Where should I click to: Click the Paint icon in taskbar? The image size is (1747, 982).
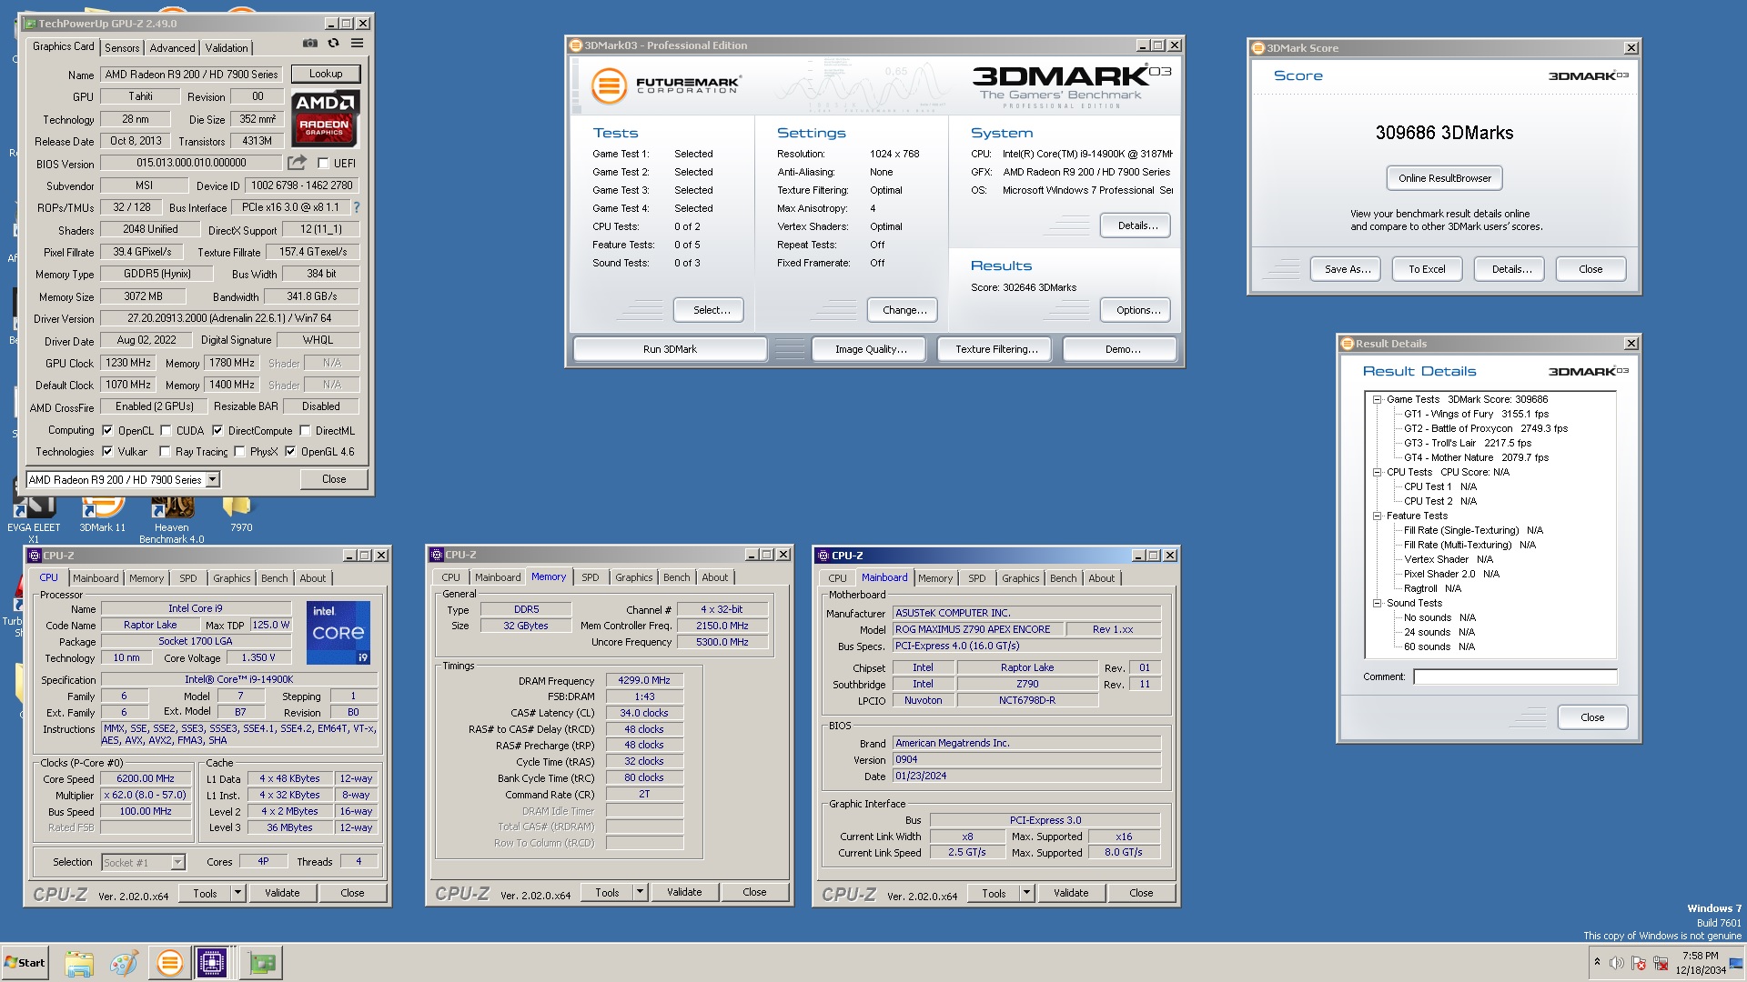(124, 963)
